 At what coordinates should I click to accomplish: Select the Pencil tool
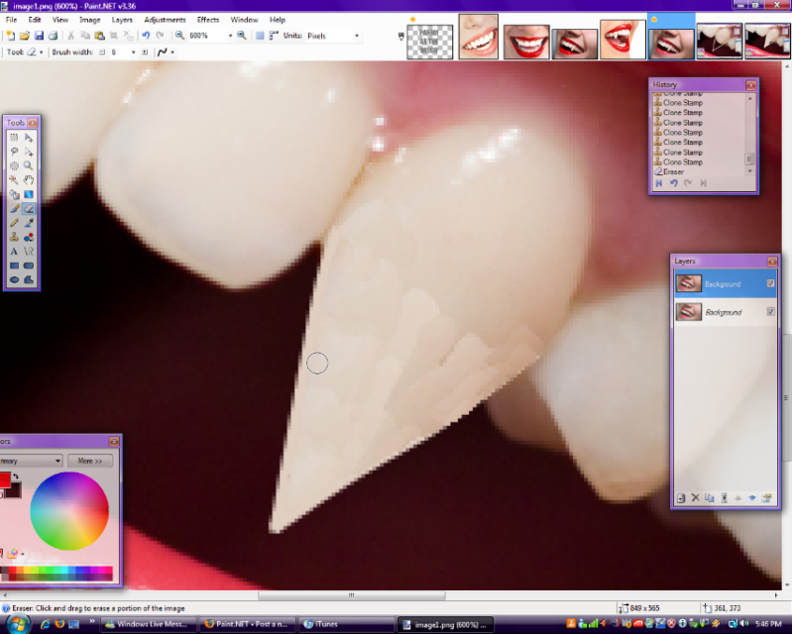point(14,223)
